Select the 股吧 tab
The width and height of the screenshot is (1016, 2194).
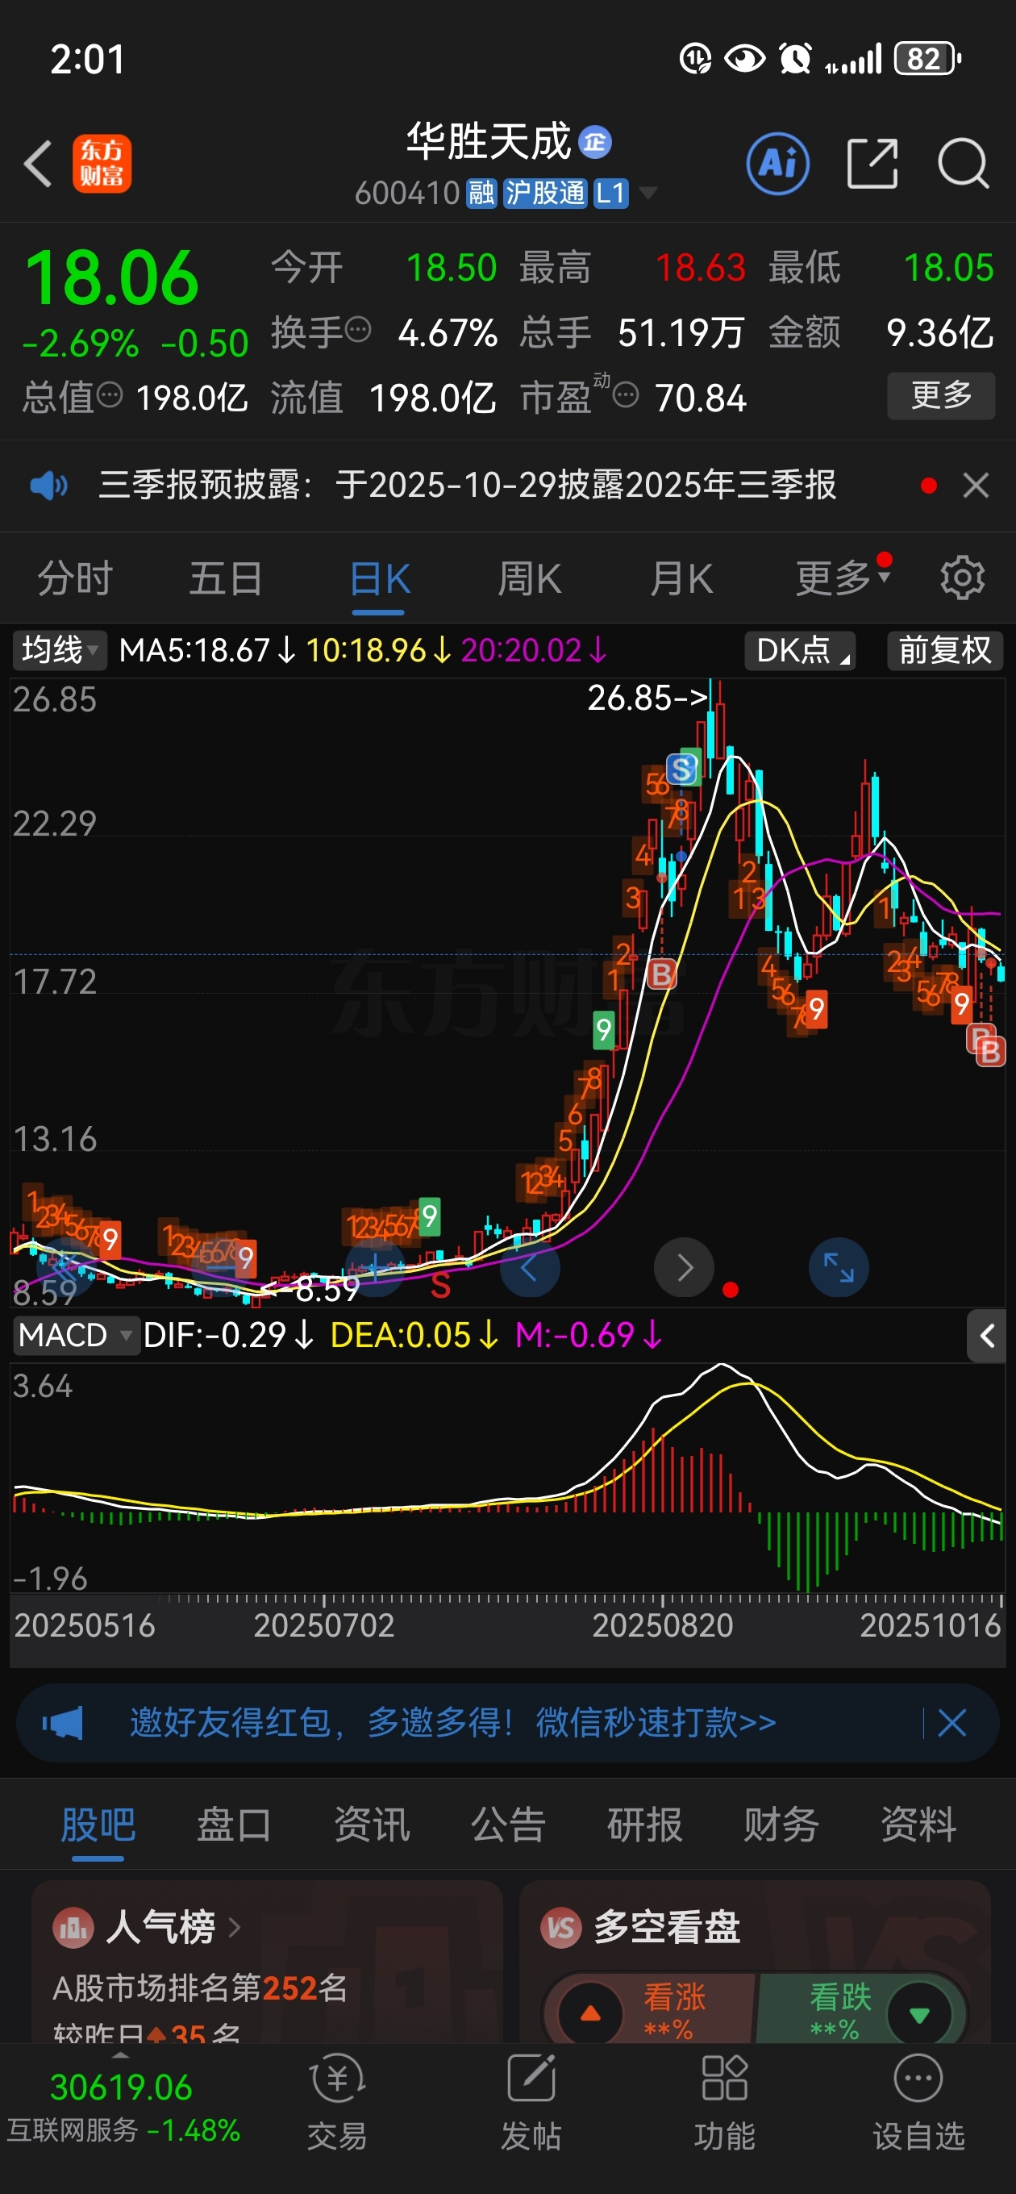point(98,1825)
